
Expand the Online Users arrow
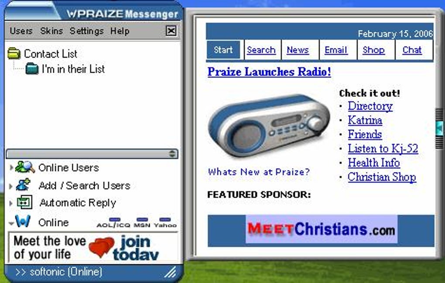coord(11,168)
